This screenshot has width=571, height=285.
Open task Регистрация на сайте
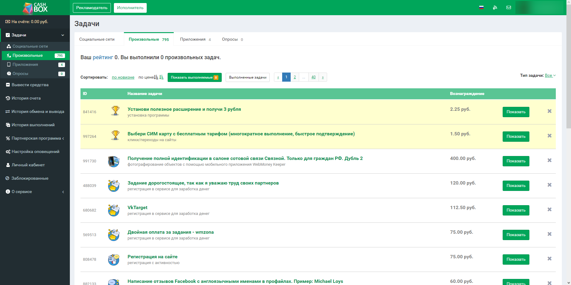pos(152,257)
